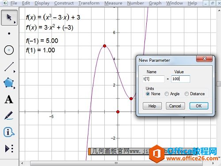221x166 pixels.
Task: Select the None units radio button
Action: (148, 94)
